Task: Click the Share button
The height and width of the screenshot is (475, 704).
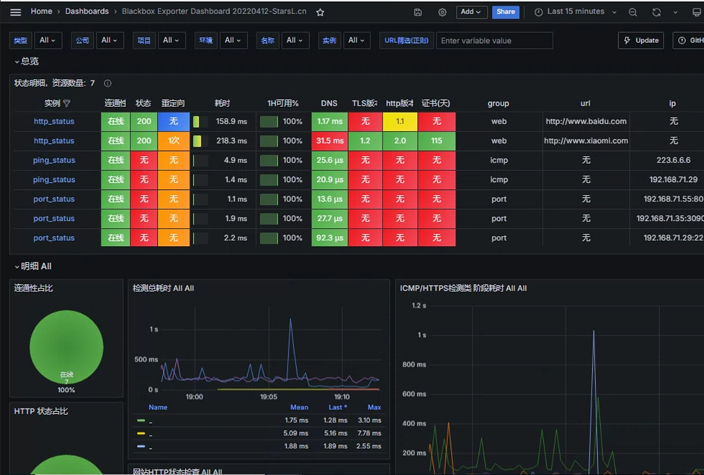Action: coord(506,12)
